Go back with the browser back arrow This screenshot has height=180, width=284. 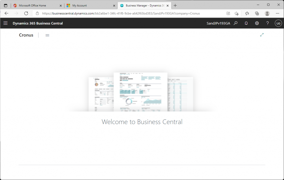coord(7,13)
